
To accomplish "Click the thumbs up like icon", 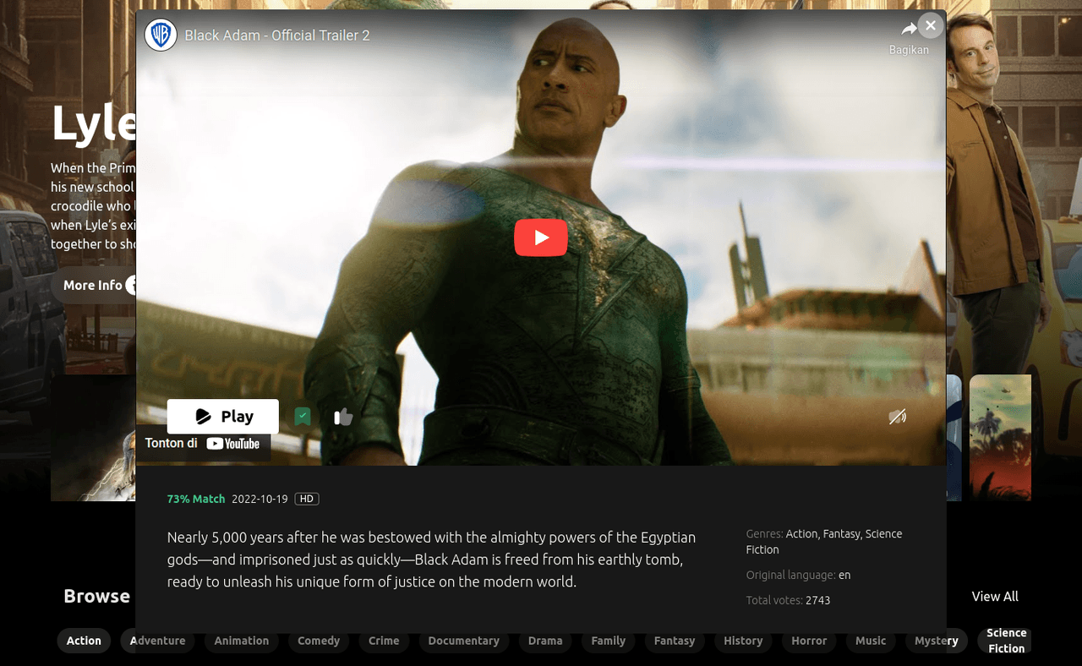I will (342, 417).
